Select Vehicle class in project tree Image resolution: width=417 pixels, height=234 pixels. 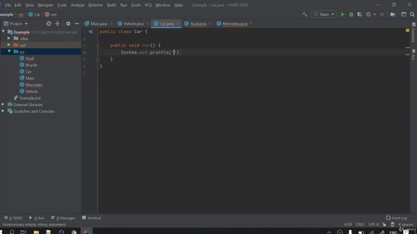click(31, 92)
